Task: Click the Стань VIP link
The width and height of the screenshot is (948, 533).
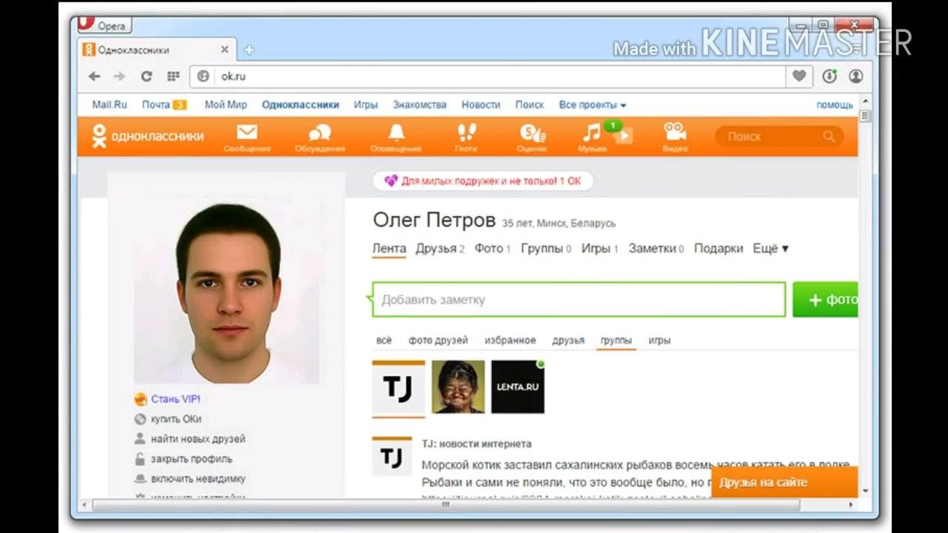Action: point(176,399)
